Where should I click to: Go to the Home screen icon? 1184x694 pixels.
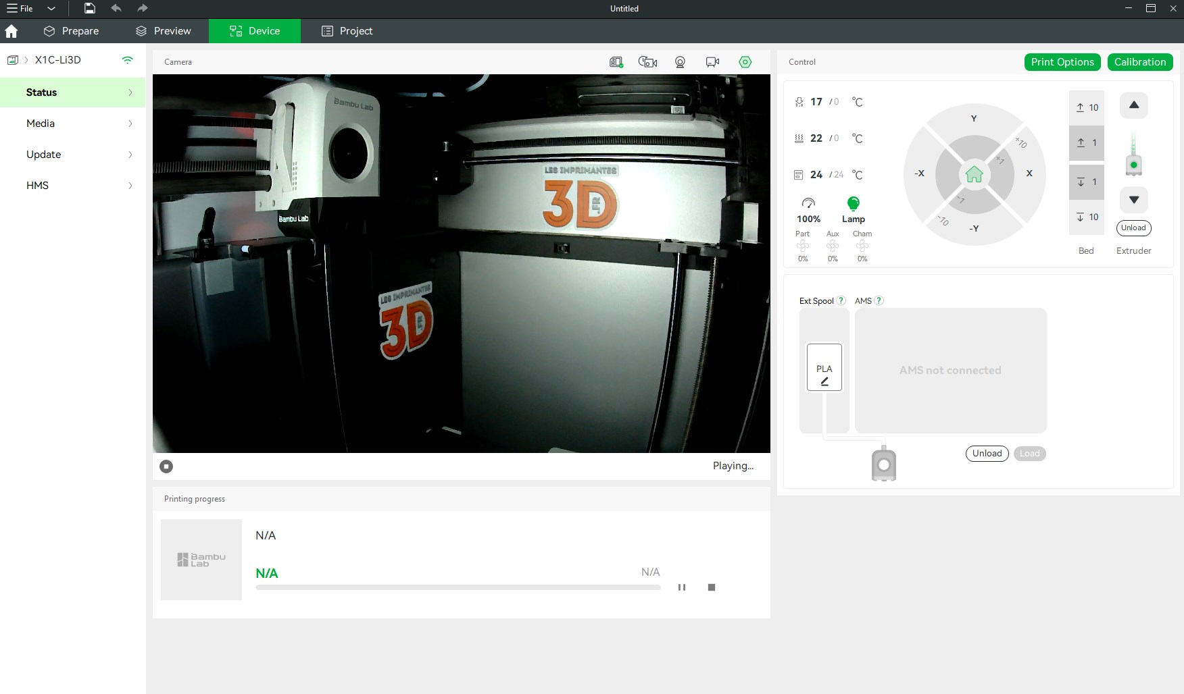tap(11, 31)
